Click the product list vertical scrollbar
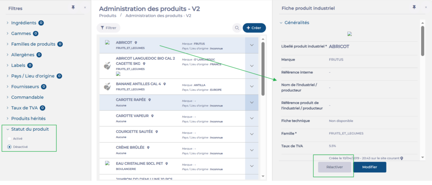The image size is (432, 185). tap(263, 69)
